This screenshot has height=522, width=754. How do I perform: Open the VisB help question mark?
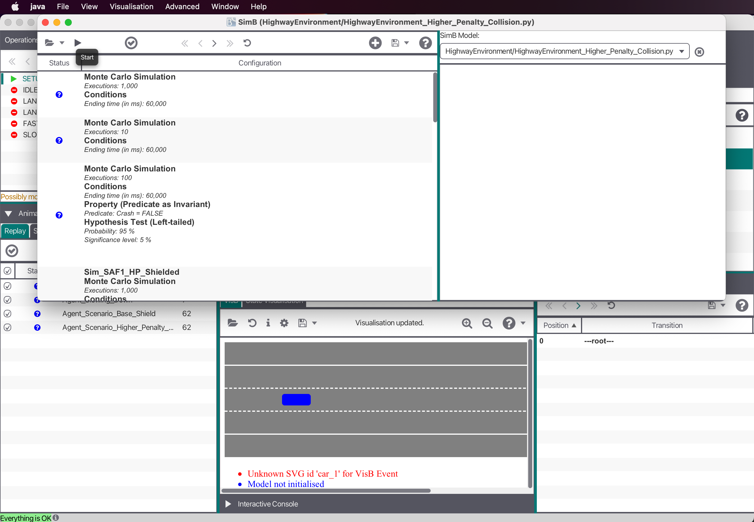pyautogui.click(x=509, y=323)
